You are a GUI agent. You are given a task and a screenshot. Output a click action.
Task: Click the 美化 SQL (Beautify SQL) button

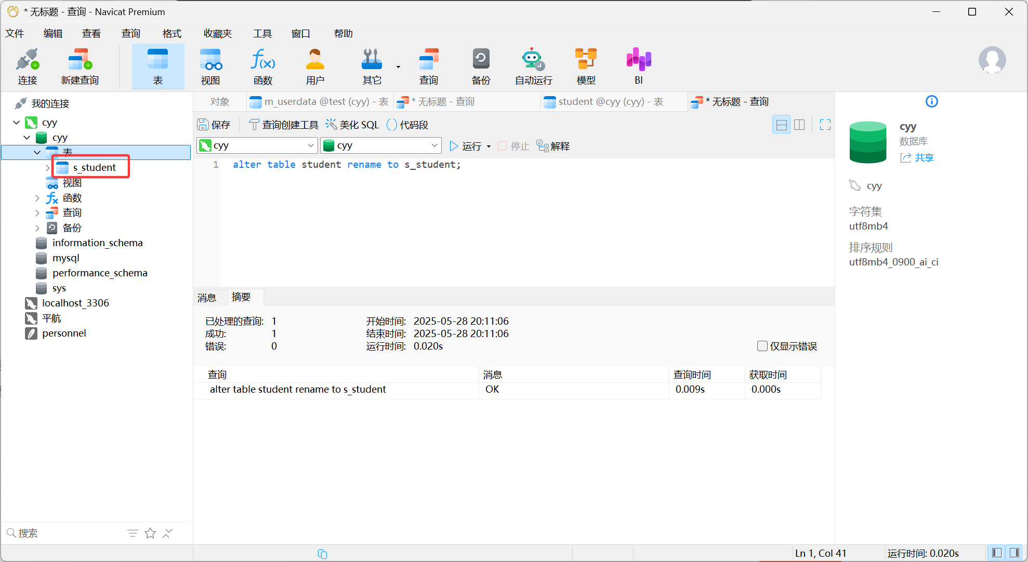(x=353, y=125)
